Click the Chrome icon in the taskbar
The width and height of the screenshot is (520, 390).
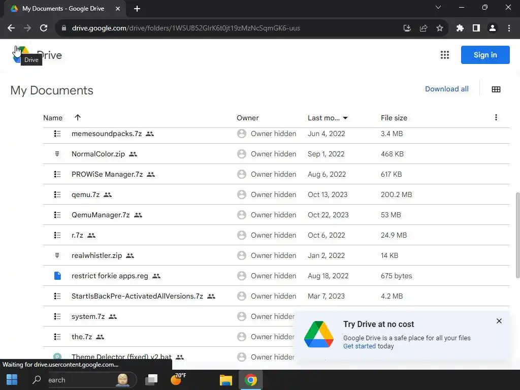tap(251, 380)
